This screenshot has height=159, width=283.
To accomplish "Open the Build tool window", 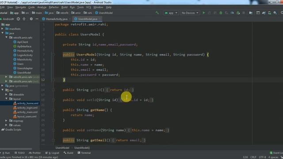I will pyautogui.click(x=69, y=153).
